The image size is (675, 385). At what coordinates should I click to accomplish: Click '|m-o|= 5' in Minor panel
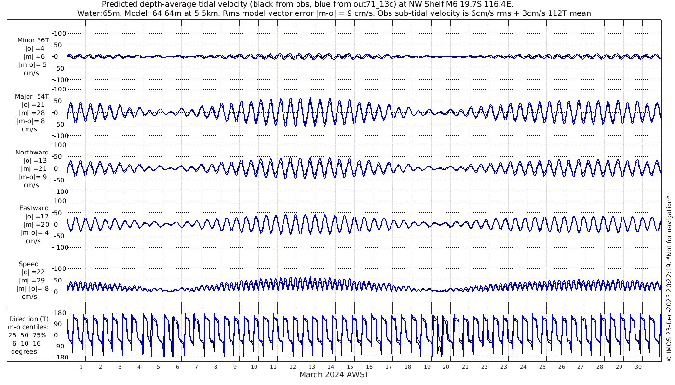click(x=33, y=64)
